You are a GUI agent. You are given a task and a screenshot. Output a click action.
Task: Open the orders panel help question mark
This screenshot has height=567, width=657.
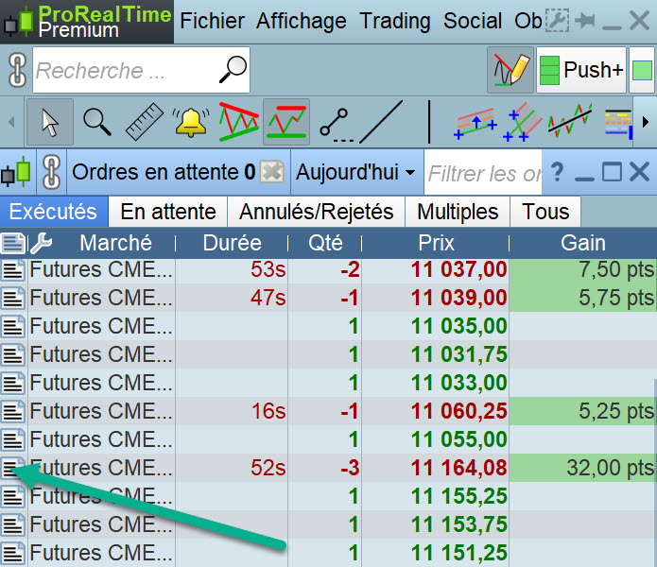(x=557, y=172)
